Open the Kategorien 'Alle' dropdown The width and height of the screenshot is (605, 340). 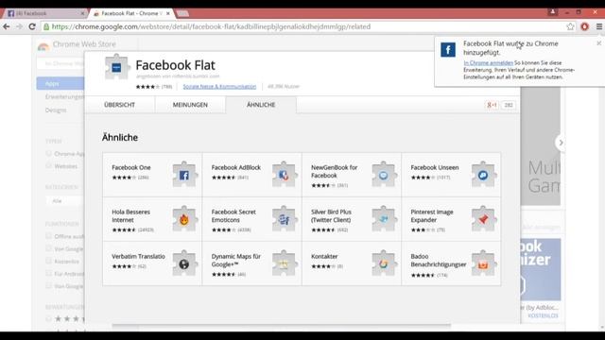pyautogui.click(x=65, y=201)
